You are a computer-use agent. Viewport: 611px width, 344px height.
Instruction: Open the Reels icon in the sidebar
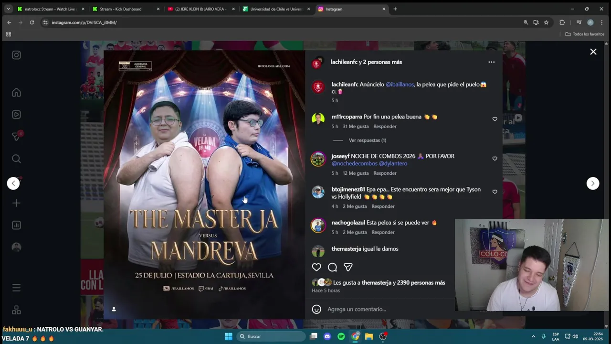[16, 115]
